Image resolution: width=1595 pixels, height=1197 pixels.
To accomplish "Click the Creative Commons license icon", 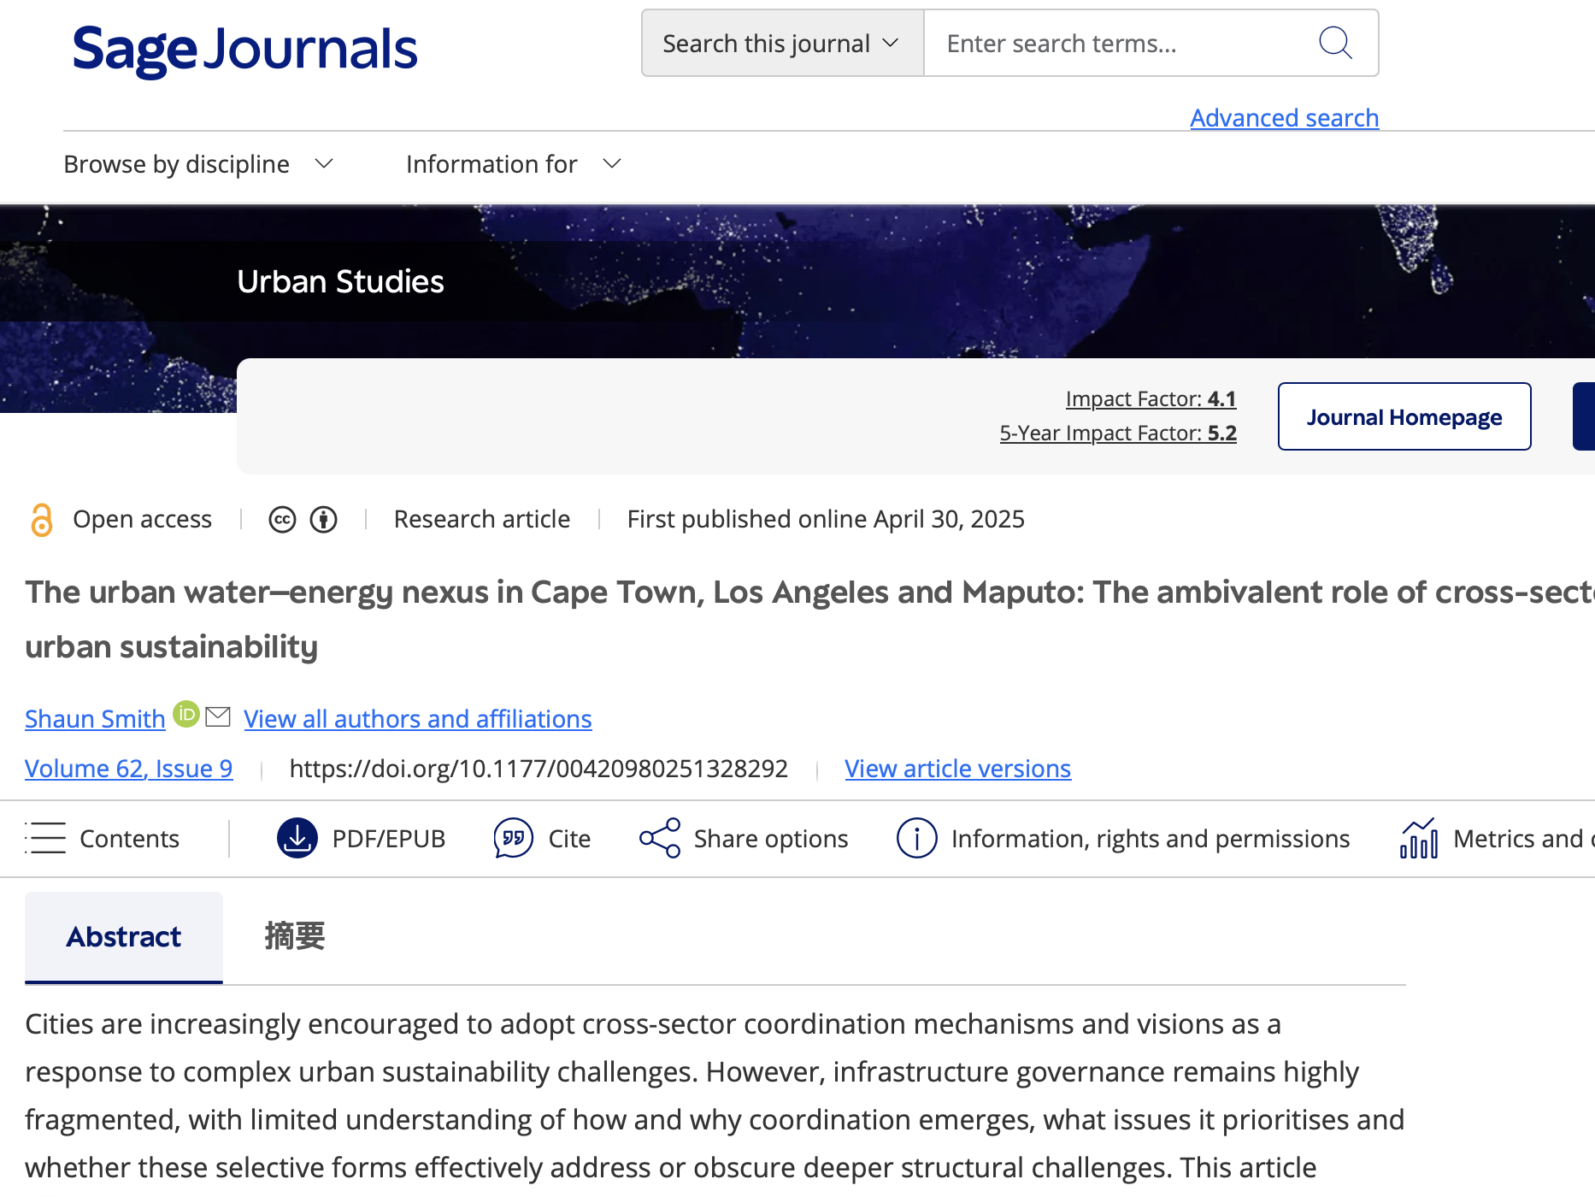I will (283, 520).
